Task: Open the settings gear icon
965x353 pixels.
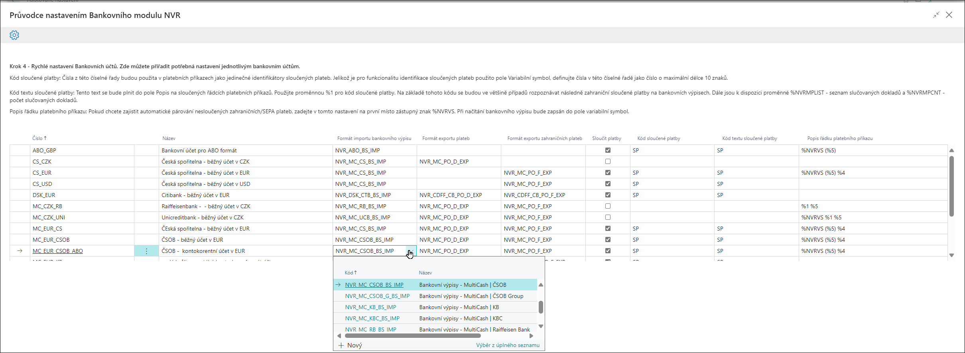Action: click(x=14, y=35)
